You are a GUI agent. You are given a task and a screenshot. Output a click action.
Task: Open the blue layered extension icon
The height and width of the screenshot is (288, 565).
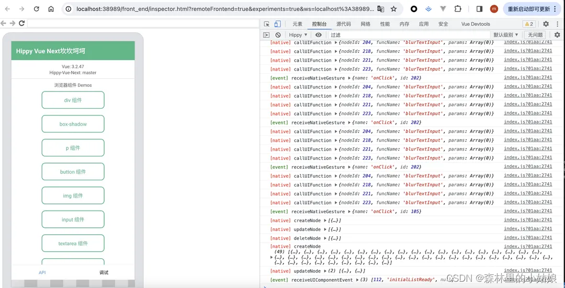coord(428,9)
